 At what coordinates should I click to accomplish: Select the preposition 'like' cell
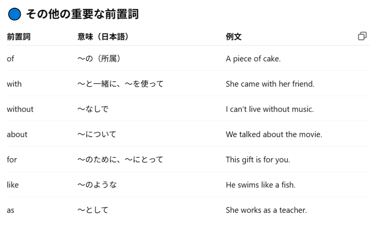coord(13,185)
